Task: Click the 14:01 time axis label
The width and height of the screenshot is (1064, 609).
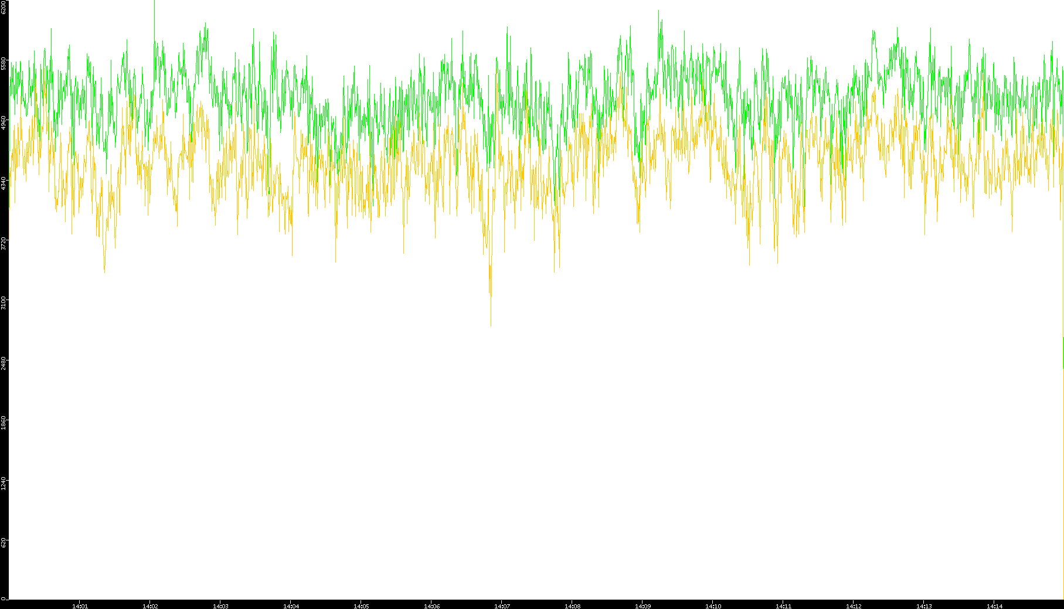Action: [80, 606]
